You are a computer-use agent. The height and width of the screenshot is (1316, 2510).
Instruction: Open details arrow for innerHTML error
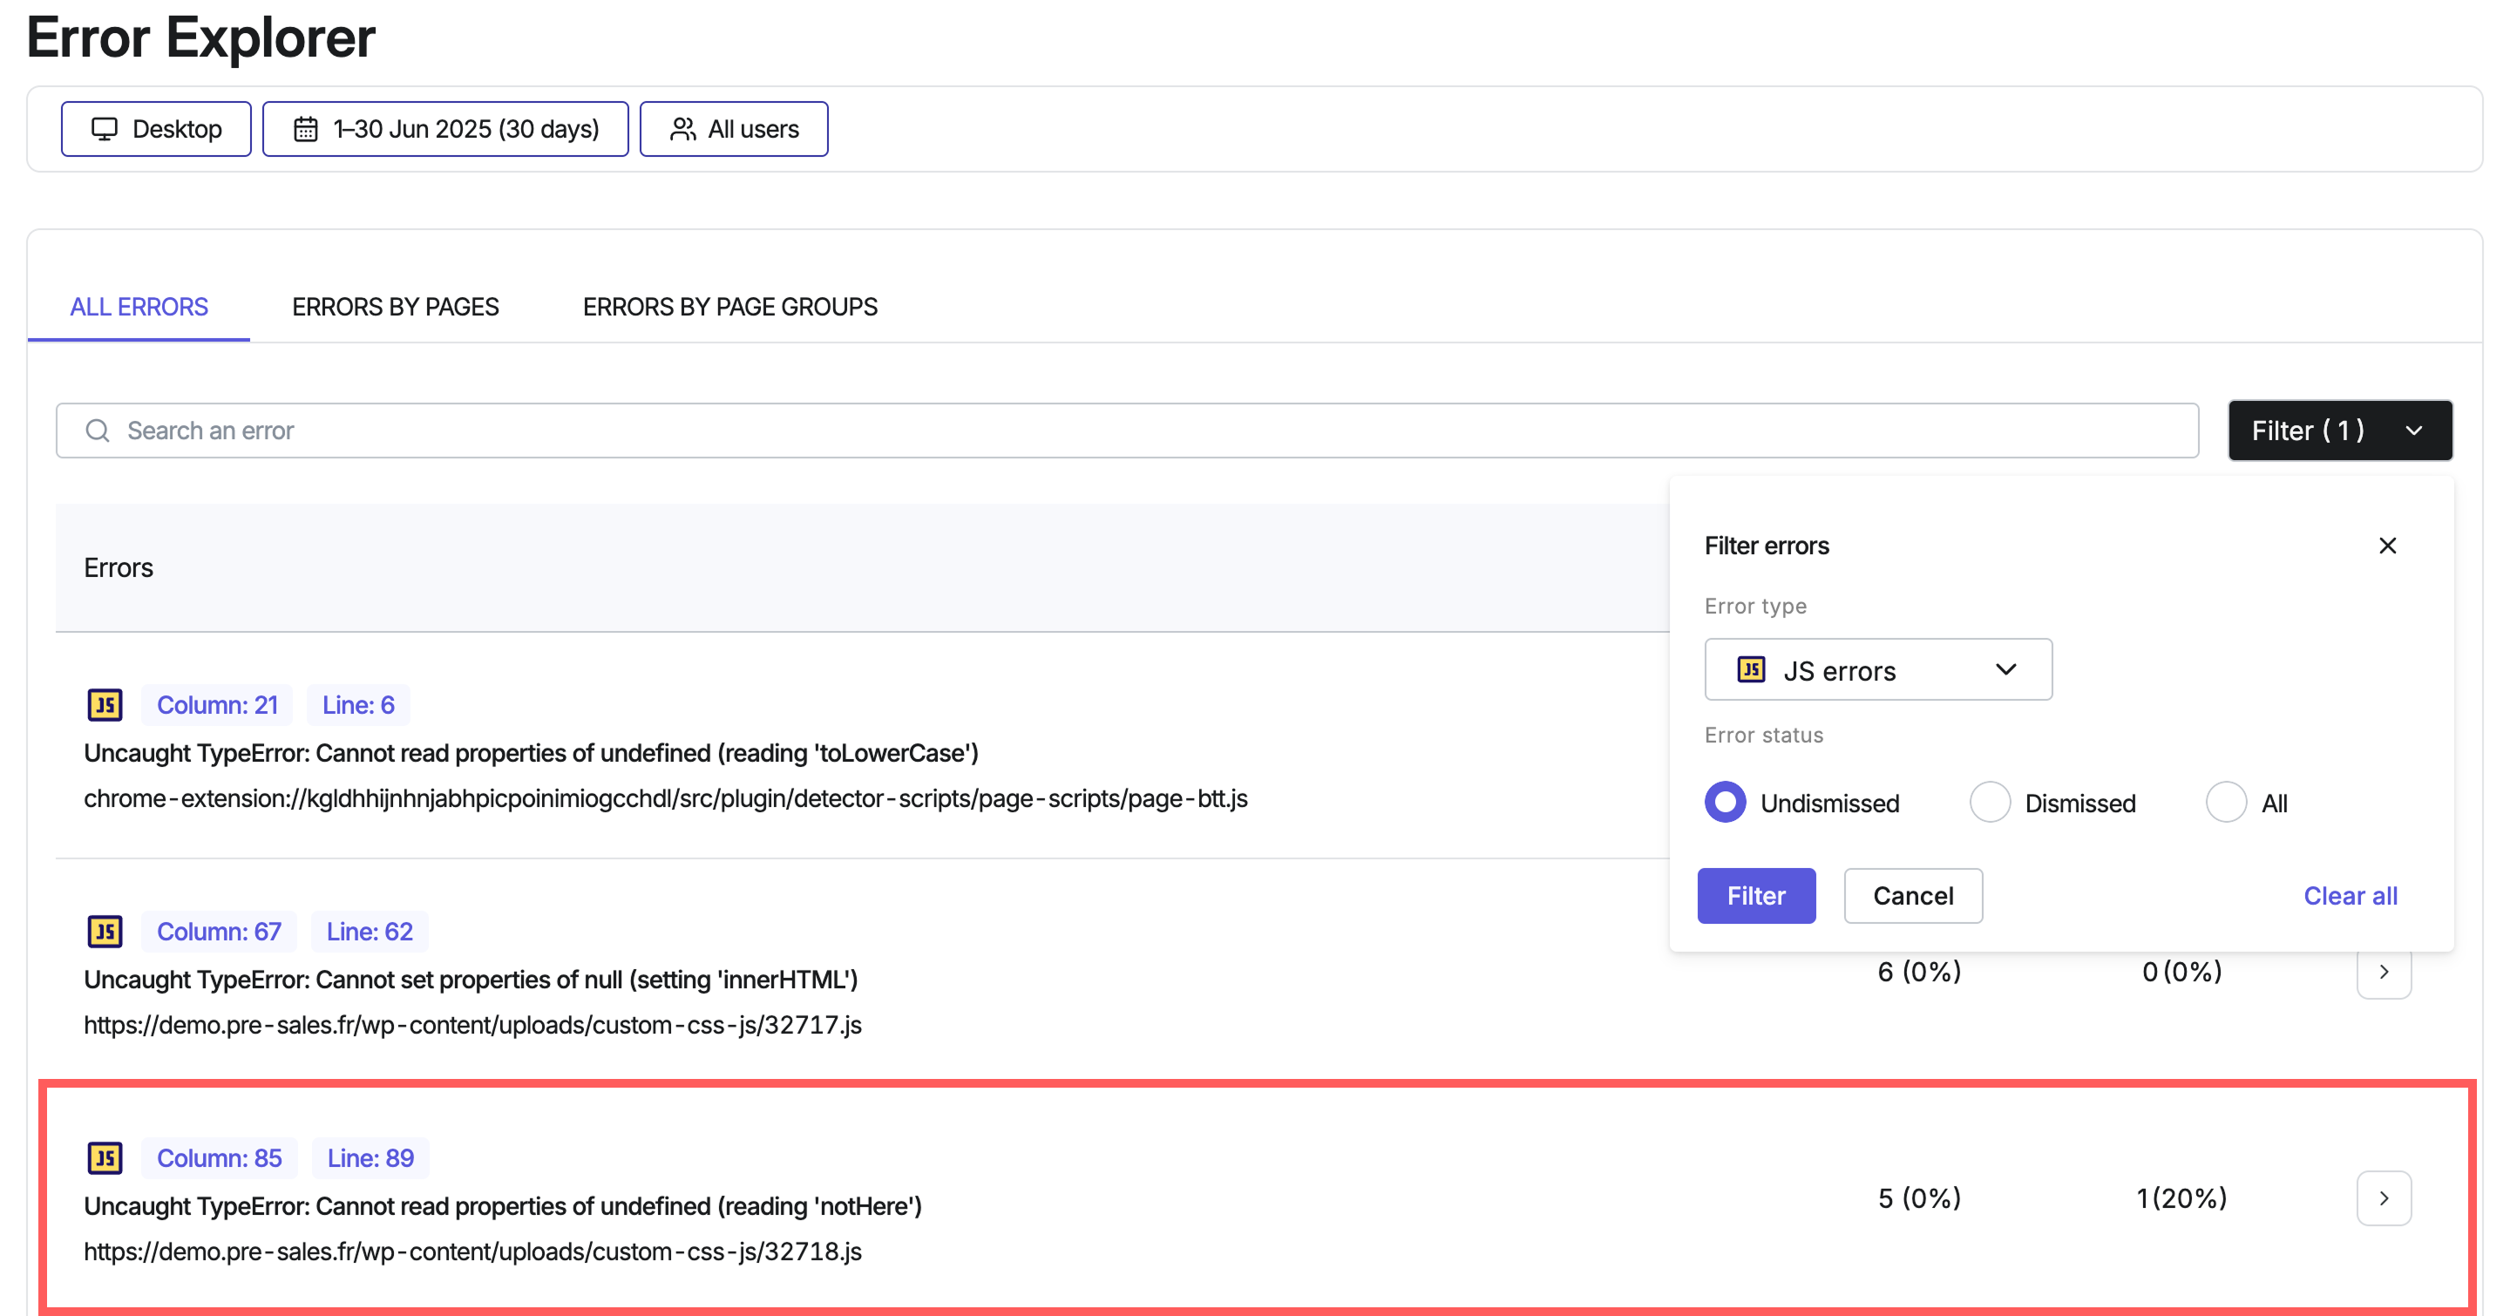2383,972
